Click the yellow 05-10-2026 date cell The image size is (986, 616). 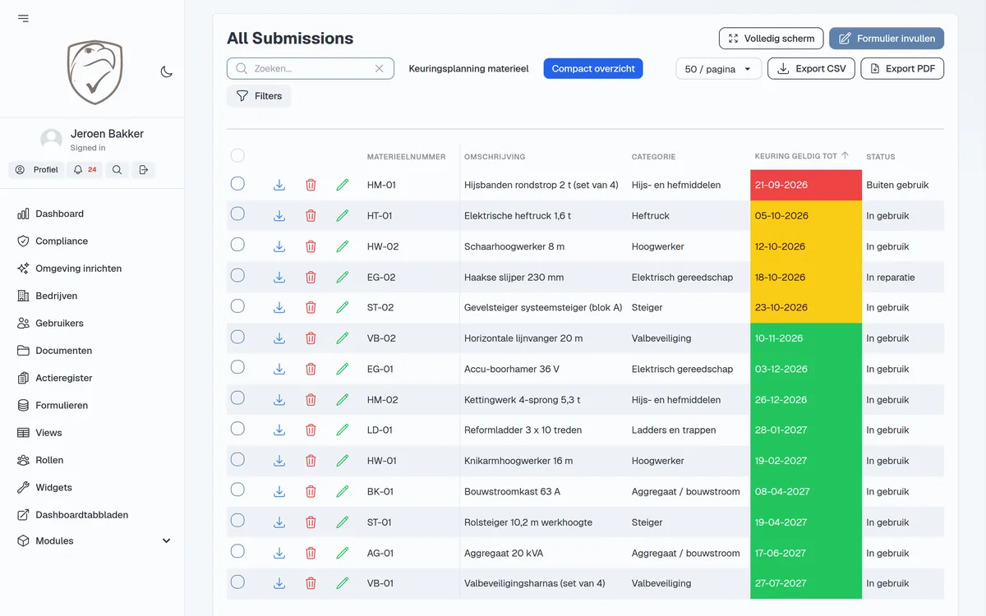point(806,216)
